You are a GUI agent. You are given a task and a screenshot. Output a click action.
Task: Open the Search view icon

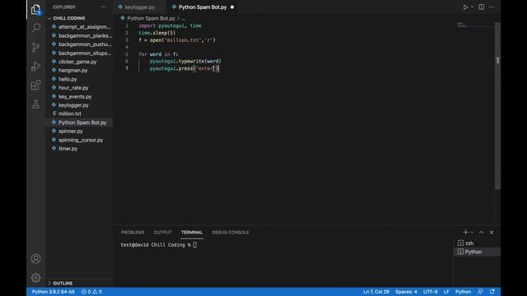point(36,28)
